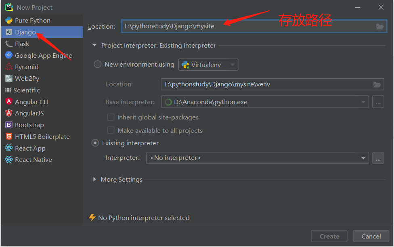The image size is (394, 247).
Task: Click the Web2Py project icon
Action: (8, 79)
